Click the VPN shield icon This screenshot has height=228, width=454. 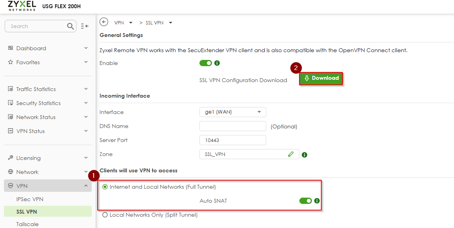(11, 186)
